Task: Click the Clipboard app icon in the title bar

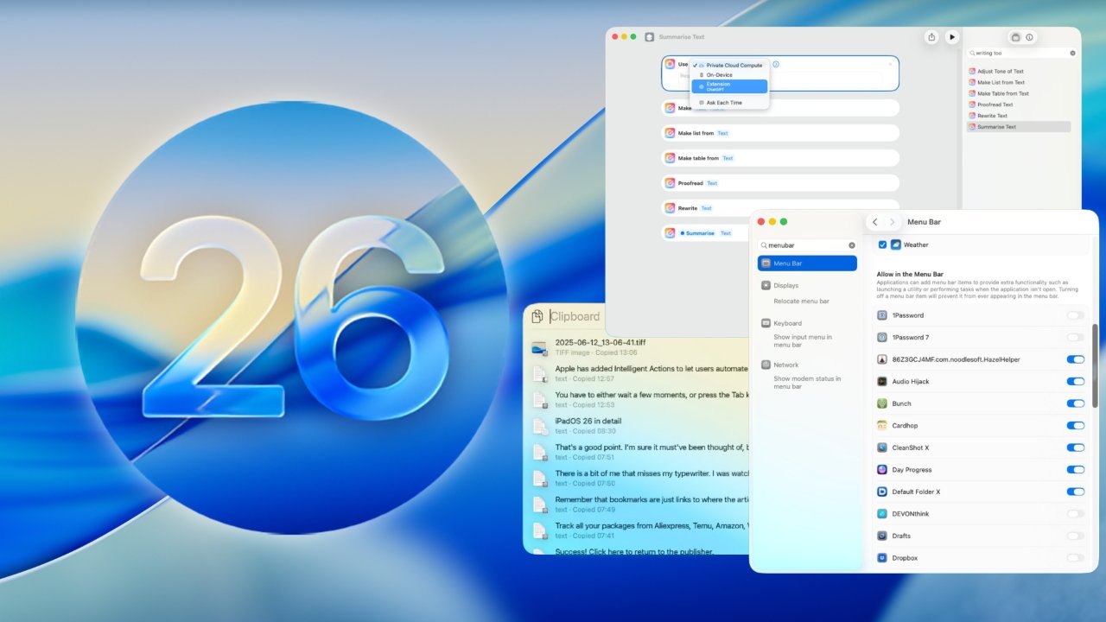Action: pyautogui.click(x=537, y=316)
